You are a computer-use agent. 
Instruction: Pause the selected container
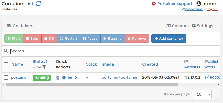[90, 39]
